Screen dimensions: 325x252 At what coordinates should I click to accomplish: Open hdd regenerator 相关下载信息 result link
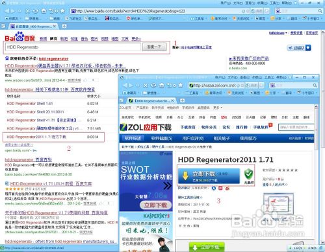pos(50,89)
